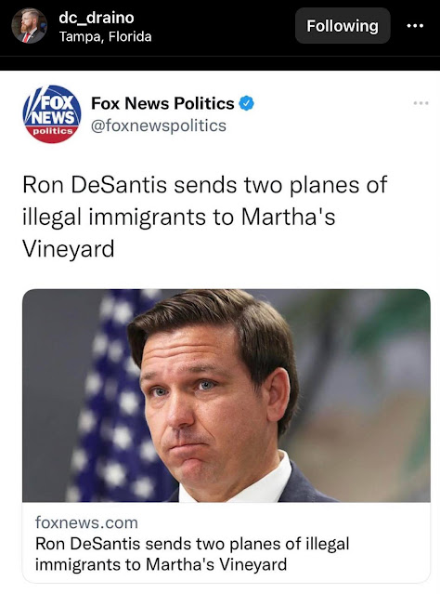
Task: Open the post options three-dot menu beside Following
Action: [x=415, y=26]
